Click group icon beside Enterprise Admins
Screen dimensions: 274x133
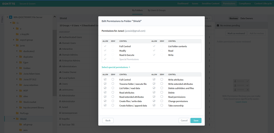coord(60,61)
